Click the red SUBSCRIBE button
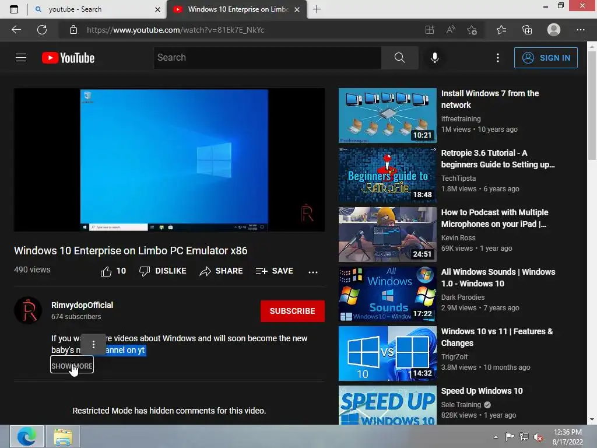 click(x=293, y=311)
